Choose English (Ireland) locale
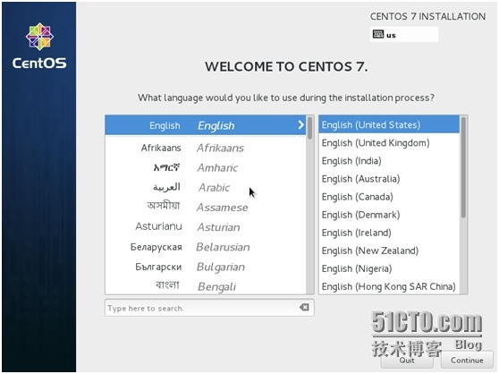Viewport: 499px width, 374px height. (x=389, y=233)
